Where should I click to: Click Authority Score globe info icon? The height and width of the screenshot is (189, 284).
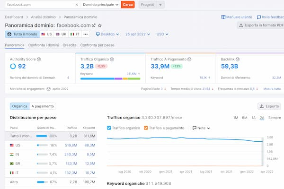tap(39, 60)
